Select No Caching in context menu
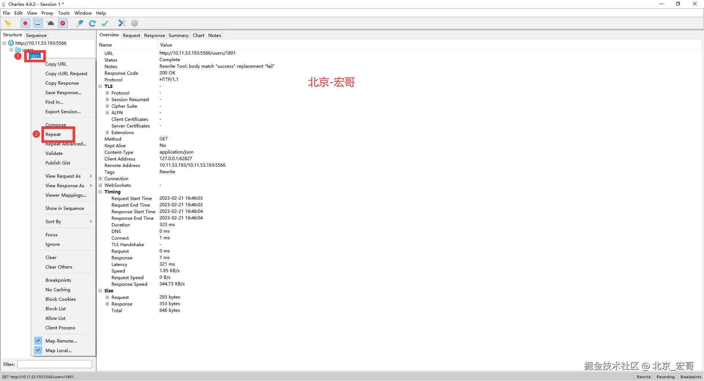 click(58, 290)
